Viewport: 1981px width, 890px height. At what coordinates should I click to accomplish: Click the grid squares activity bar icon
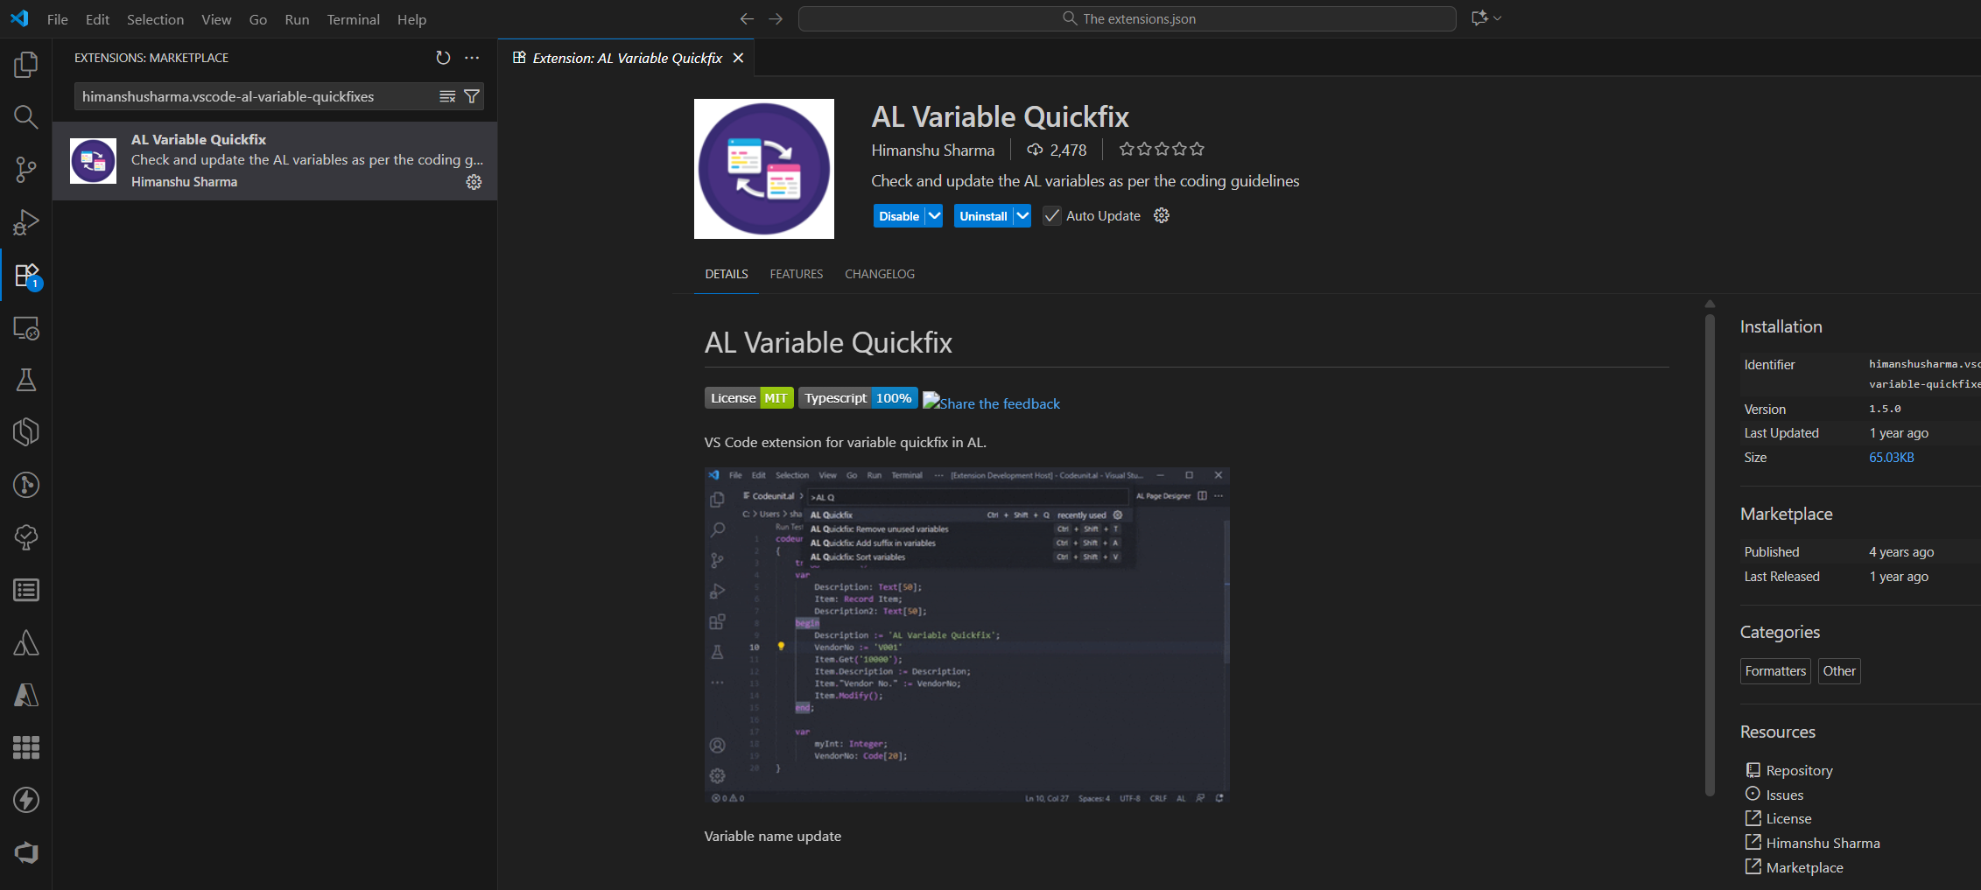pos(26,747)
